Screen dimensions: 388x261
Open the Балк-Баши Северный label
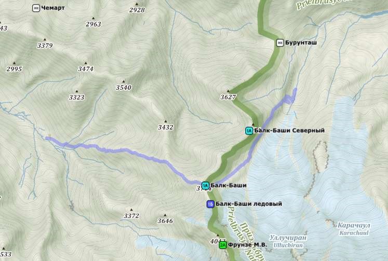289,131
